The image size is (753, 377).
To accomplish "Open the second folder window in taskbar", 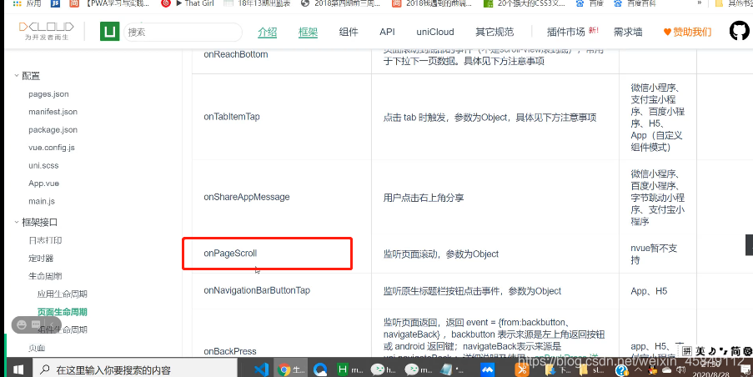I will click(584, 369).
